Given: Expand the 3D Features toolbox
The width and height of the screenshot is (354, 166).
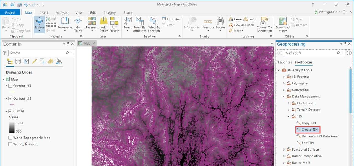Looking at the screenshot, I should 283,76.
